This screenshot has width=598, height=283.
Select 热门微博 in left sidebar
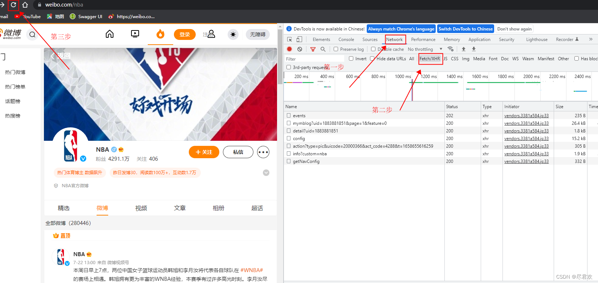15,72
